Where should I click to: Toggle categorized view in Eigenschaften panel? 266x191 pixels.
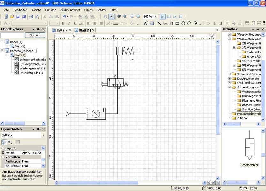[4, 142]
